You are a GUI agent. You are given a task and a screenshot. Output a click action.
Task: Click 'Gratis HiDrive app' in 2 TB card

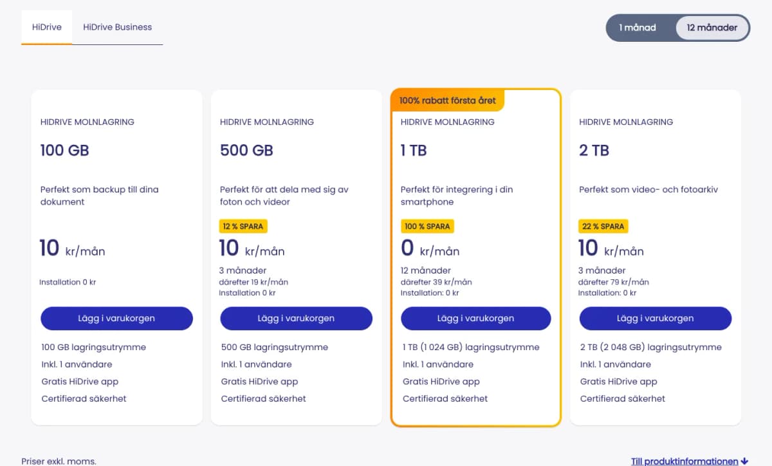[x=619, y=382]
